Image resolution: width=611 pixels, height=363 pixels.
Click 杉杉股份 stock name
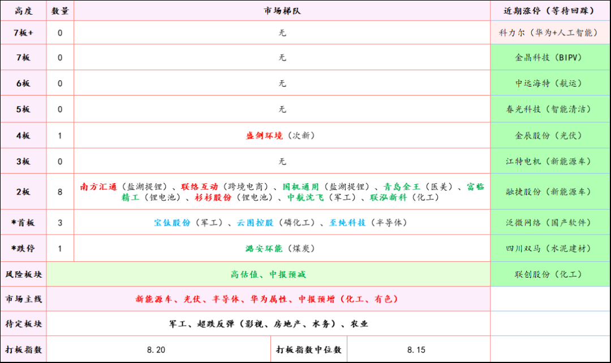213,197
